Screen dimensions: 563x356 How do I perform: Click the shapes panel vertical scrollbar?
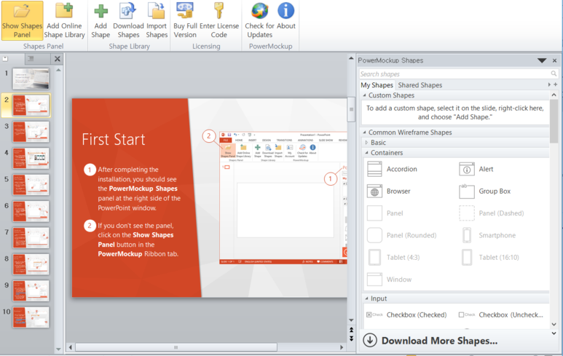(x=554, y=120)
